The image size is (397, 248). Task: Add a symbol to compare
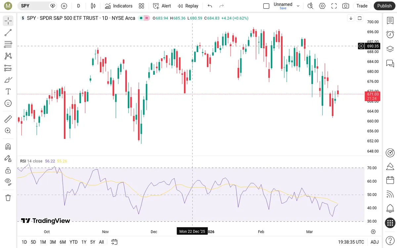[64, 6]
